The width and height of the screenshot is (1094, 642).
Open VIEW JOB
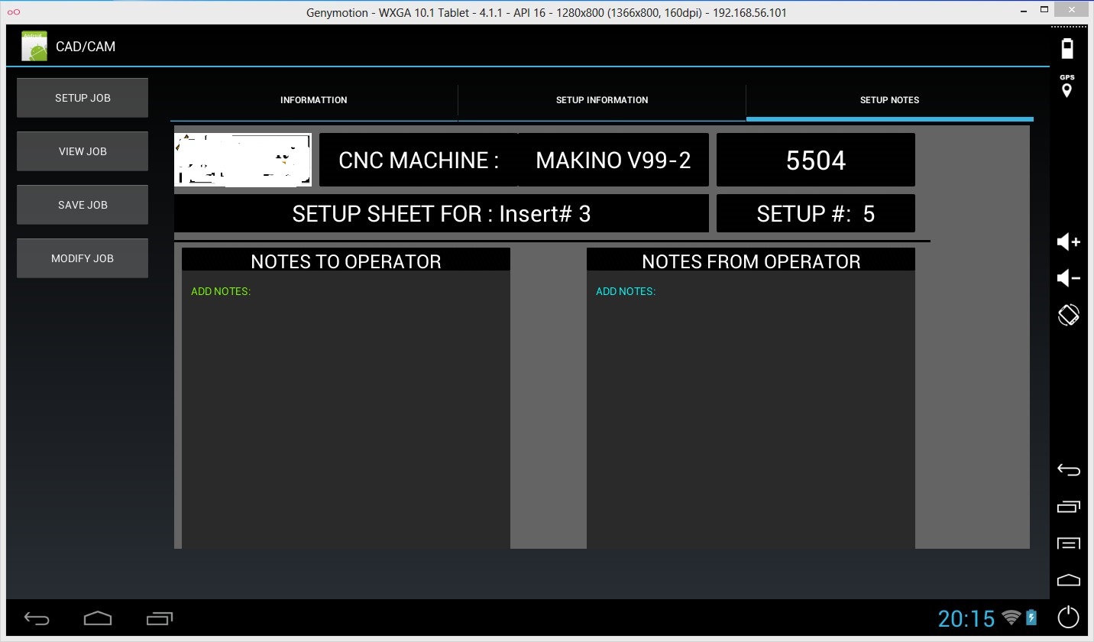tap(83, 151)
